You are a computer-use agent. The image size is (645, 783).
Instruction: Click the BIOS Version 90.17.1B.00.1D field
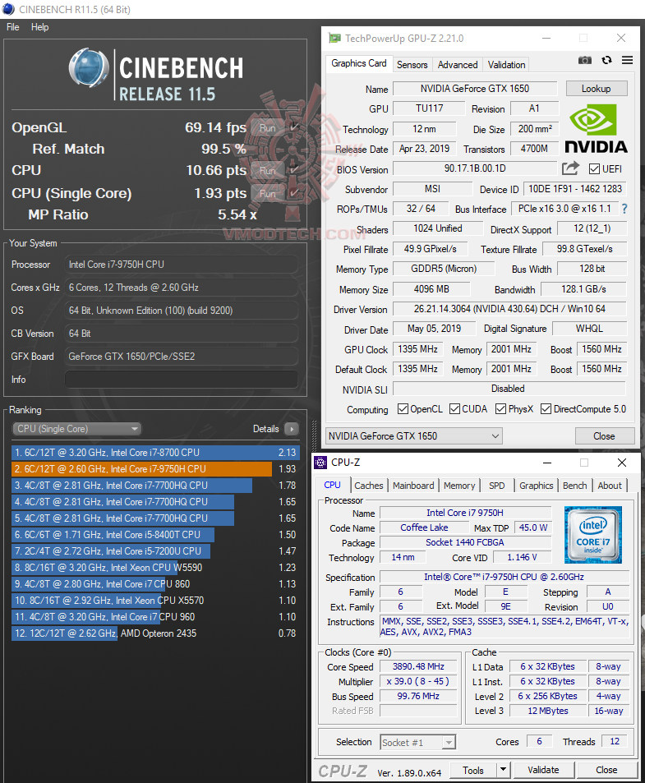pyautogui.click(x=475, y=168)
